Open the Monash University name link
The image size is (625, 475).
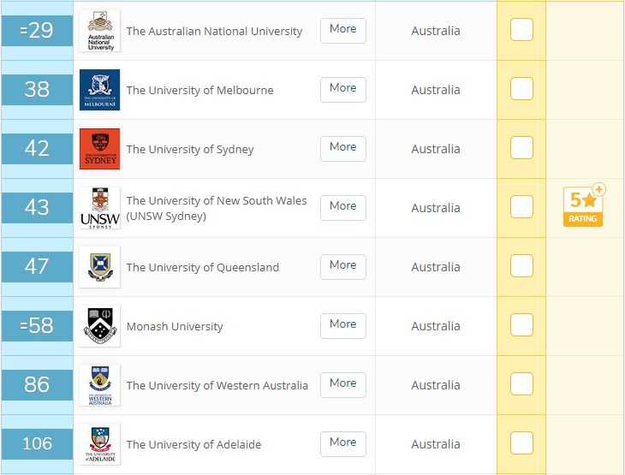(175, 326)
